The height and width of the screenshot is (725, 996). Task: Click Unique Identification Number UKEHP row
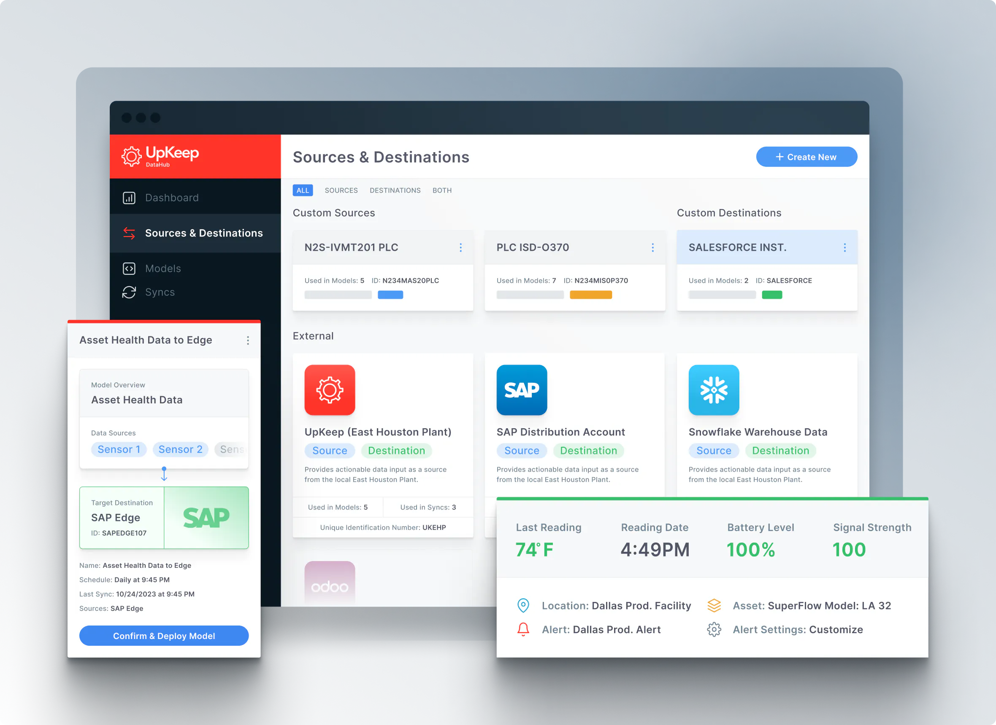click(x=383, y=527)
